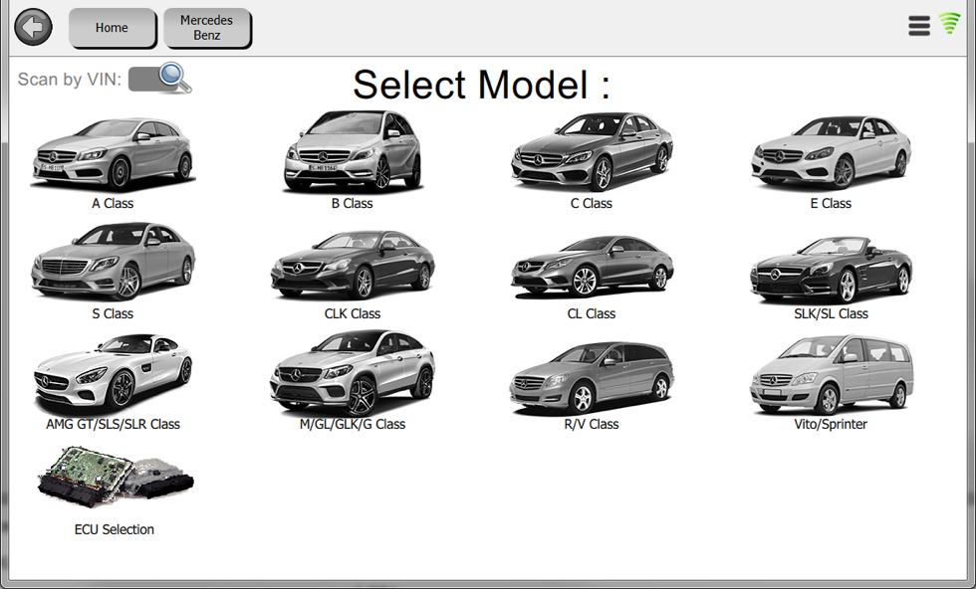Click the Mercedes Benz breadcrumb button

click(x=207, y=28)
